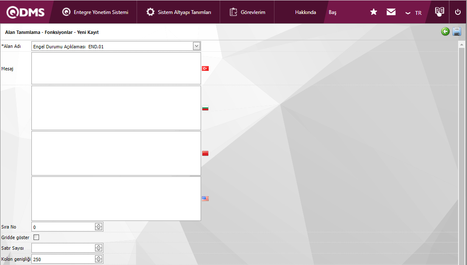Increase Kolon genişliği with up arrow
The image size is (467, 265).
point(98,257)
